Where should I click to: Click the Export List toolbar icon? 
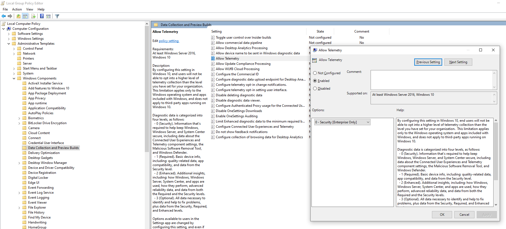[x=33, y=16]
